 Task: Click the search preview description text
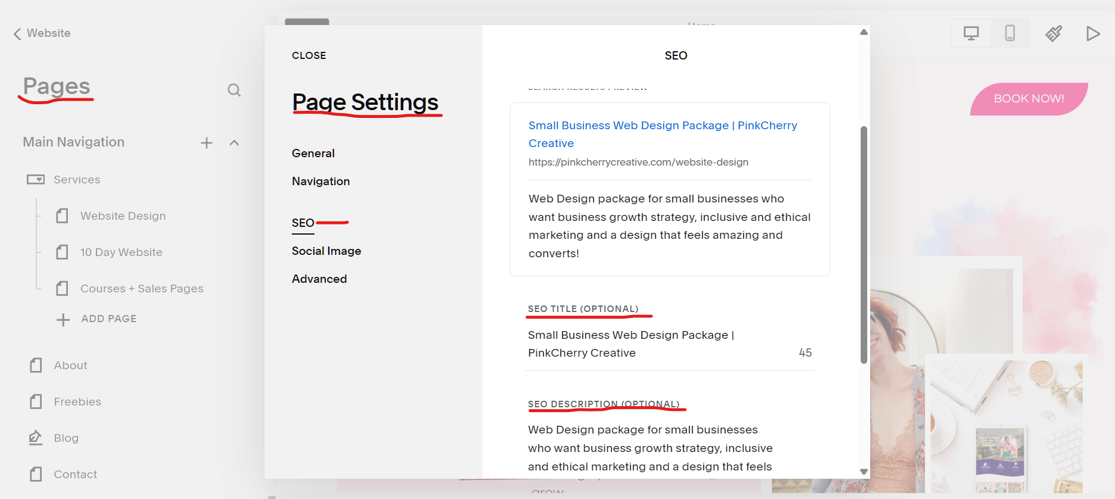pos(669,226)
